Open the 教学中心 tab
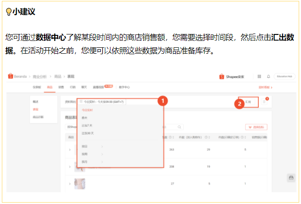 (x=124, y=87)
